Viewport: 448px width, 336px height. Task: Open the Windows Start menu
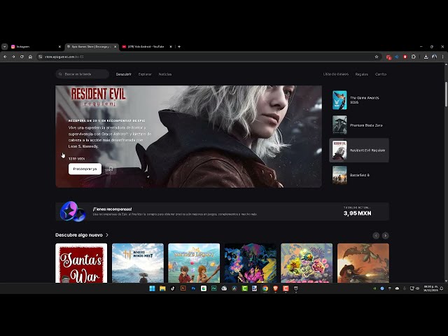[x=153, y=288]
